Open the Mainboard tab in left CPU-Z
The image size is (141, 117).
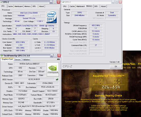(18, 6)
